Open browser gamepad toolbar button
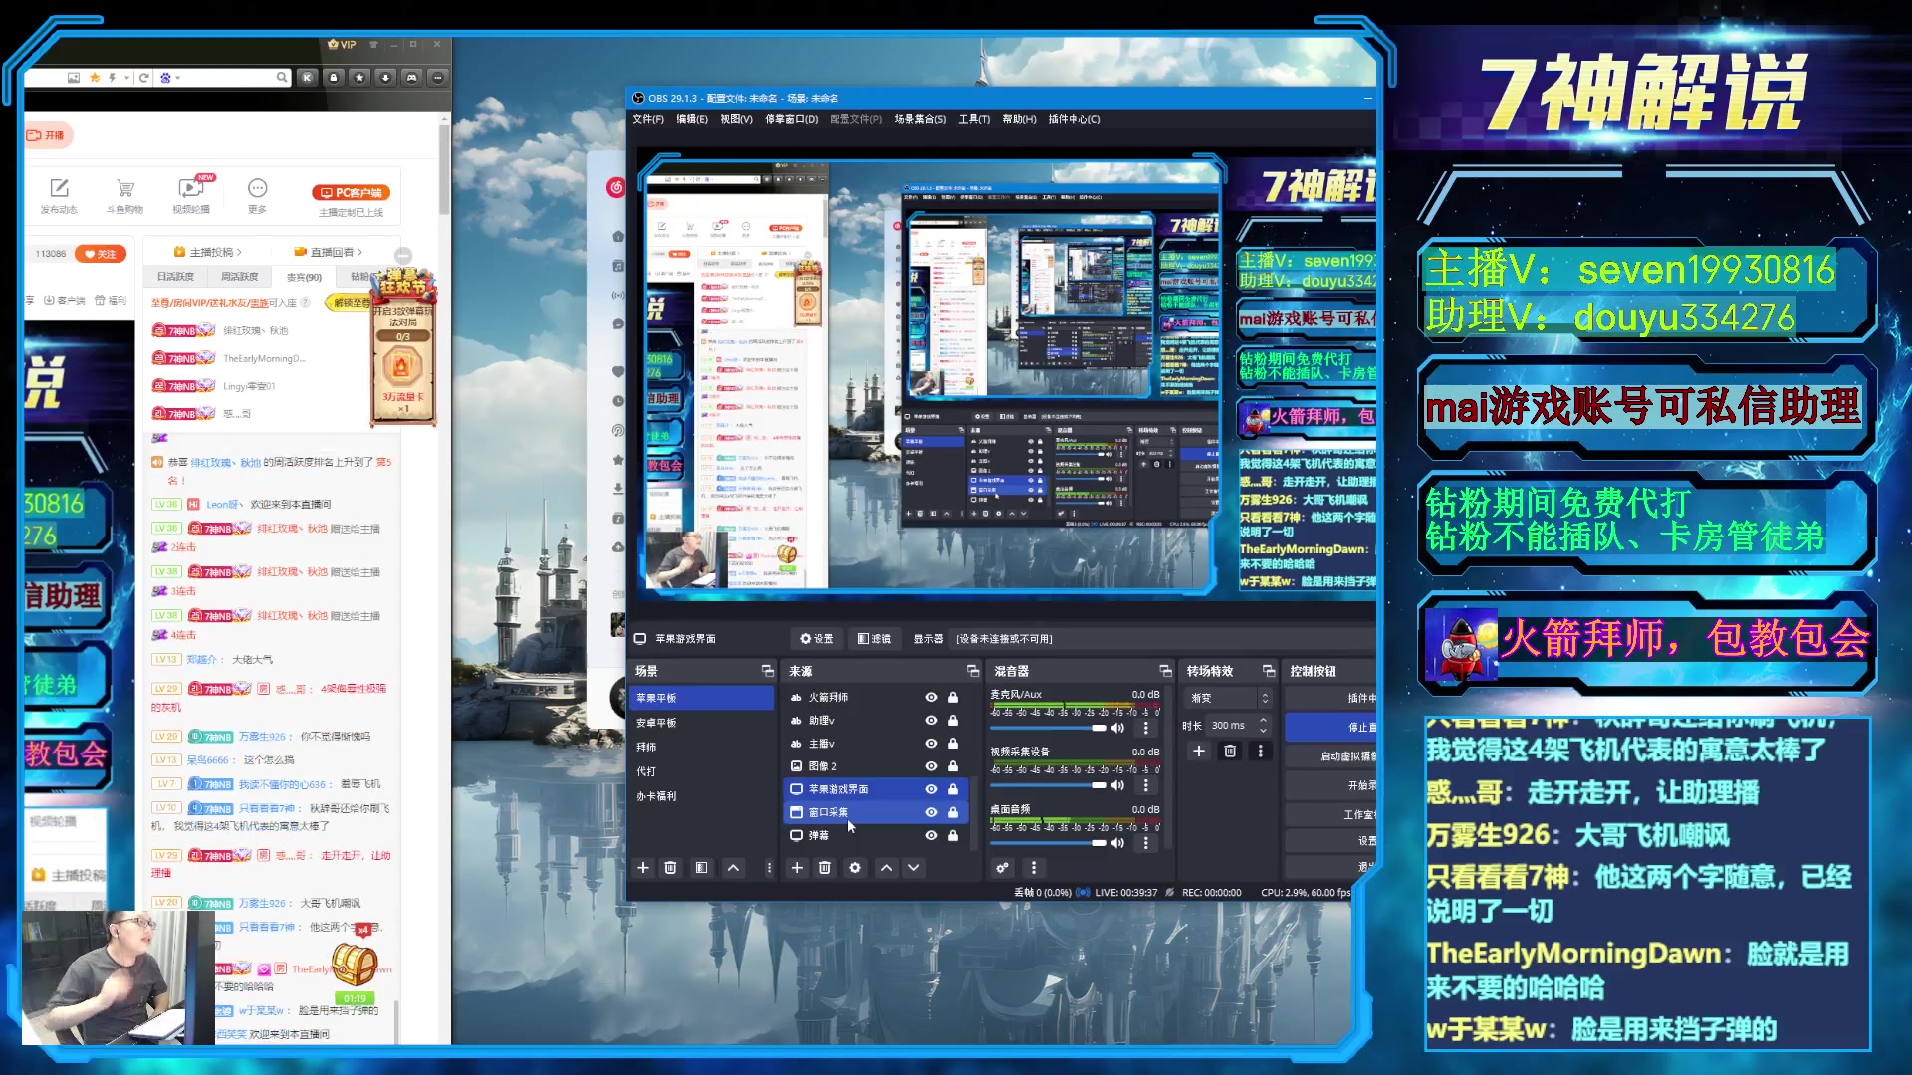The image size is (1912, 1075). [411, 77]
